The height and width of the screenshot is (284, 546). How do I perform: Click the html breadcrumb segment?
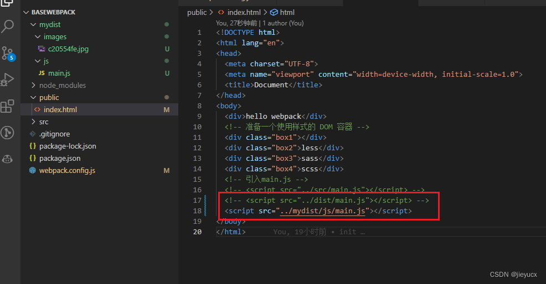pyautogui.click(x=287, y=13)
